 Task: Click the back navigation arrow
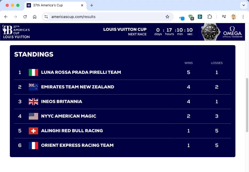pyautogui.click(x=6, y=17)
